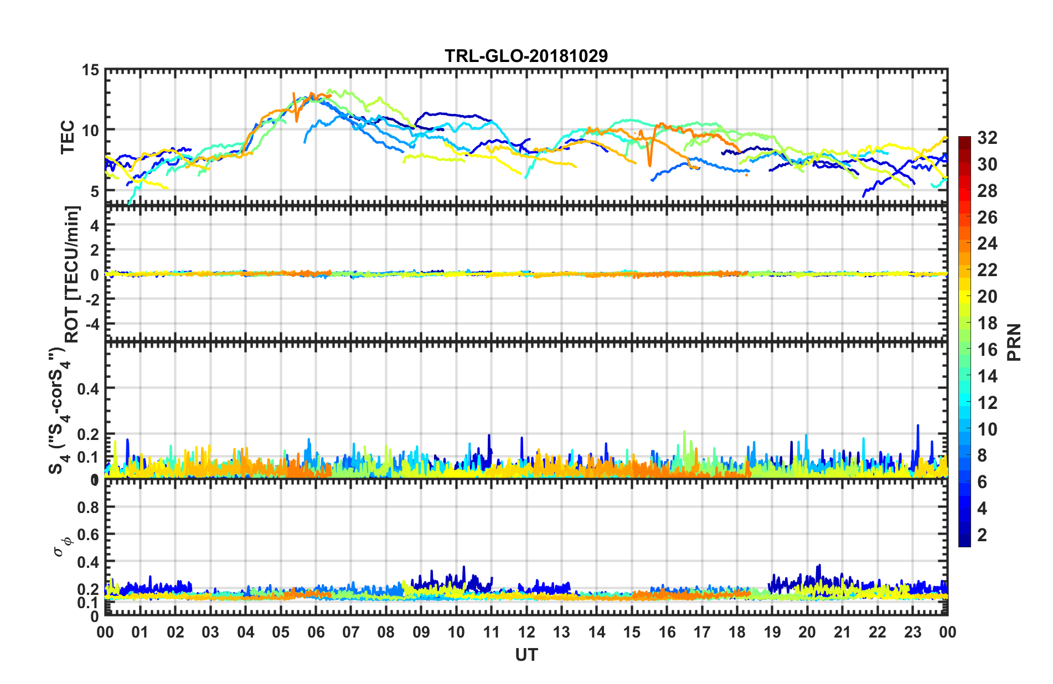Click the green band beside colorbar tick 16

pos(964,349)
